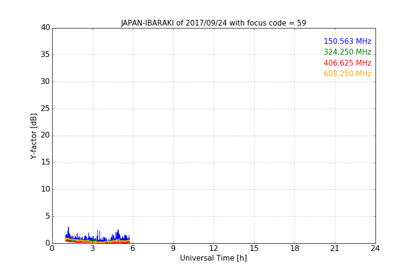Image resolution: width=417 pixels, height=278 pixels.
Task: Click the 'Universal Time [h]' axis label
Action: (213, 258)
